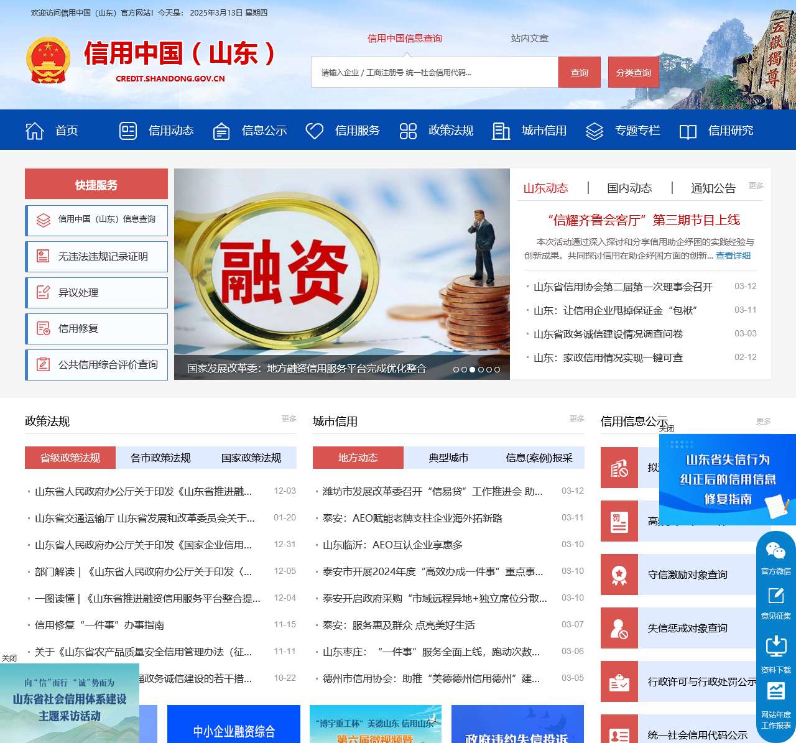
Task: Open carousel caption 地方融资信用服务平台完成优化整合
Action: click(x=307, y=368)
